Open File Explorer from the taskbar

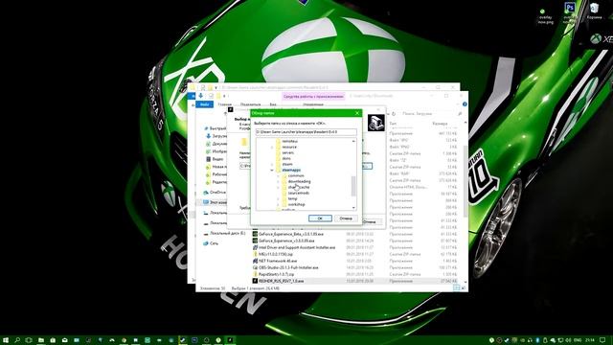(x=40, y=340)
